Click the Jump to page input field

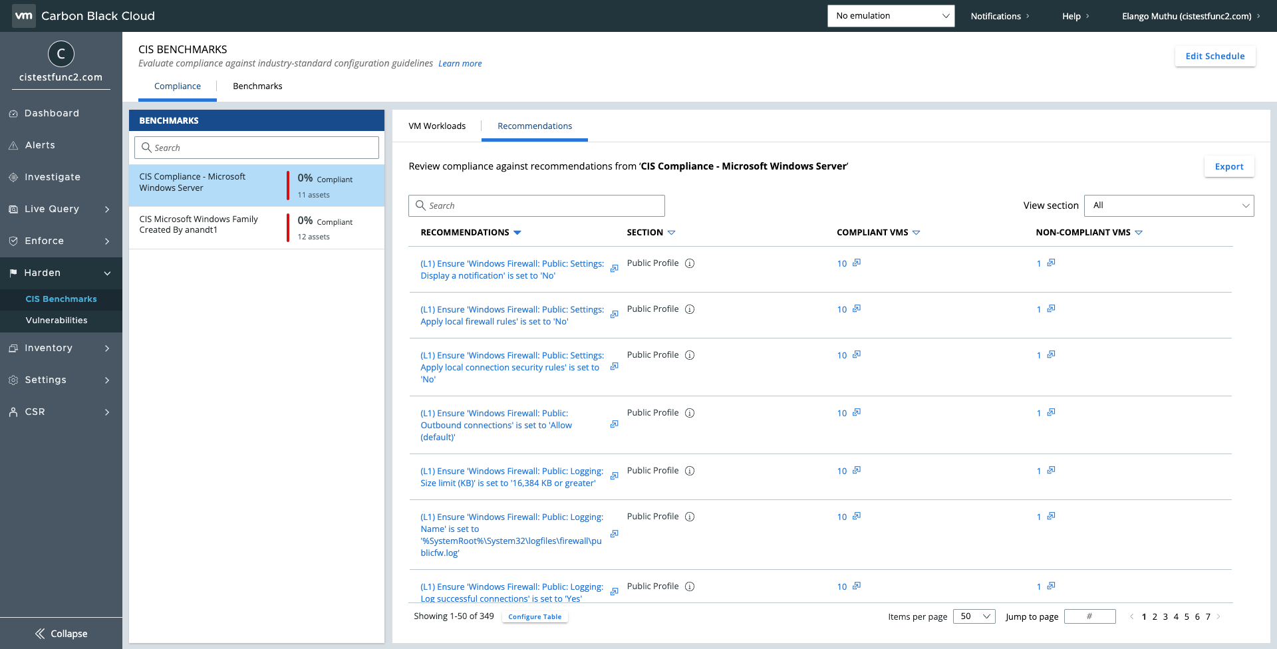coord(1089,616)
